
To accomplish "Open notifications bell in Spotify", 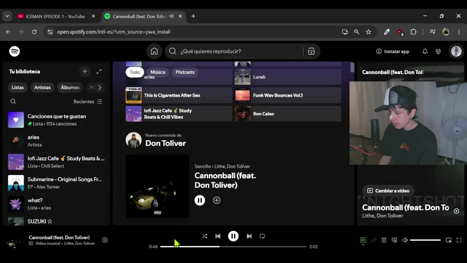I will (425, 52).
